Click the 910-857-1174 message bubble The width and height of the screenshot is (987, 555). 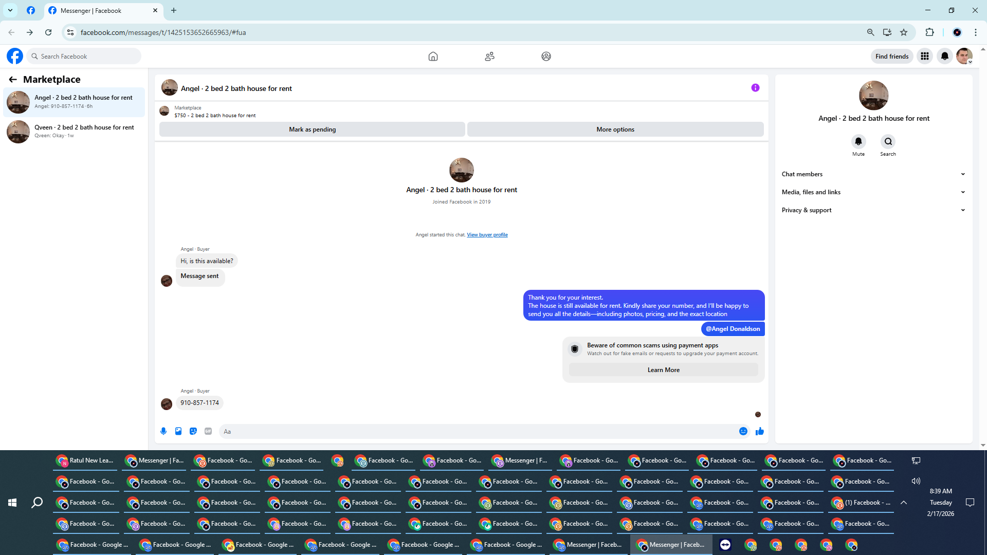point(199,403)
